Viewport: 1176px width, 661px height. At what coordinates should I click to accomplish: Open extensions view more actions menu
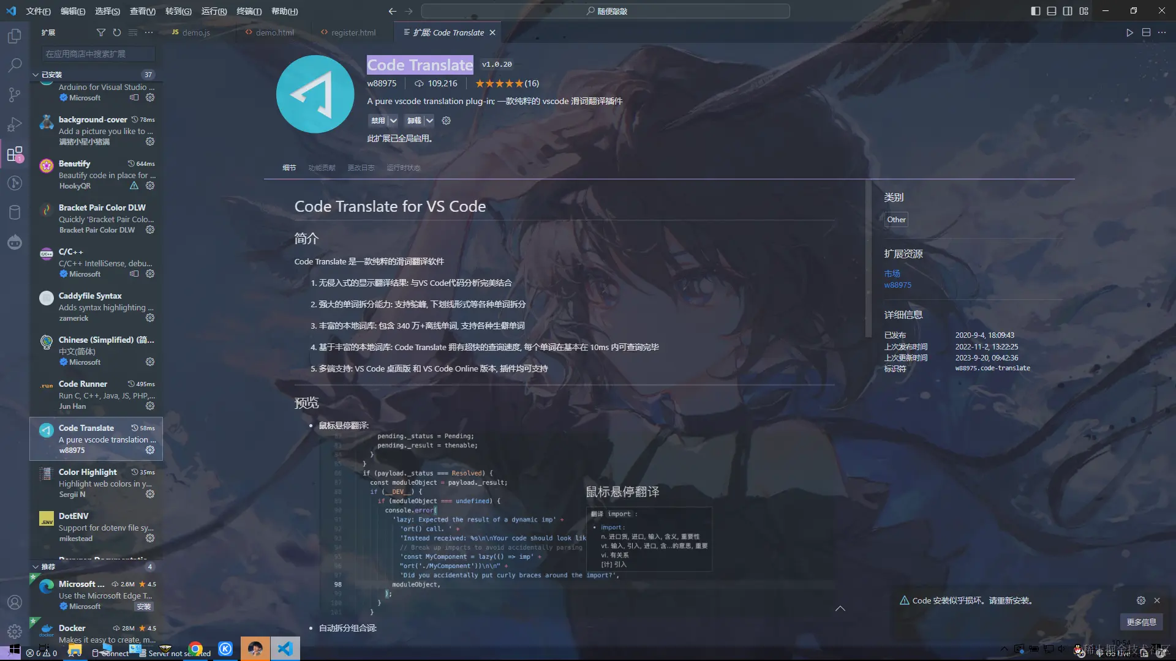pos(149,32)
